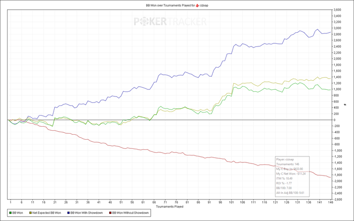Click 'ROI %: -1.77' stat line
354x221 pixels.
click(284, 183)
